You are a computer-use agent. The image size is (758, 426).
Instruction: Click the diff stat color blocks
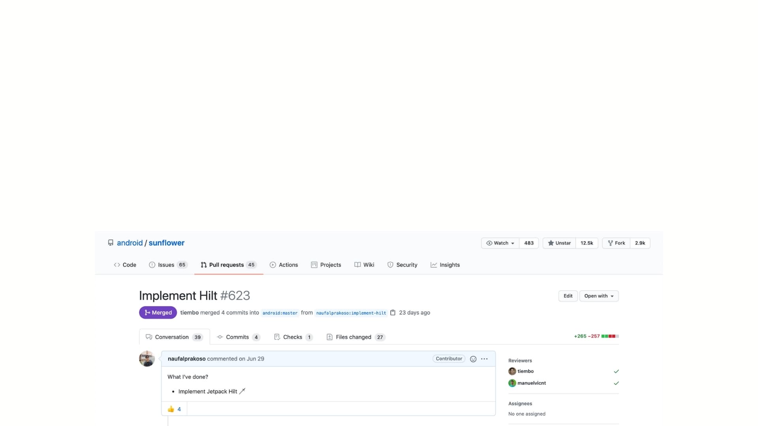(610, 336)
